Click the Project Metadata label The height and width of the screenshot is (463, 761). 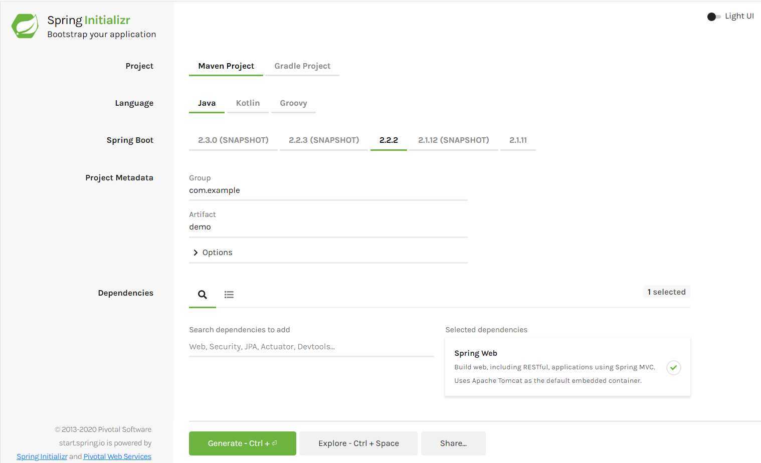119,178
